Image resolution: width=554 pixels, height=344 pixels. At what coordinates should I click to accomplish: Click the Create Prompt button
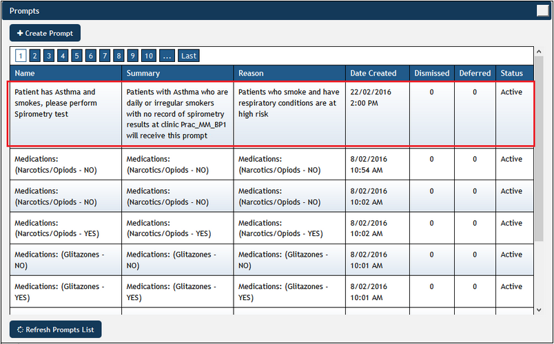coord(45,33)
